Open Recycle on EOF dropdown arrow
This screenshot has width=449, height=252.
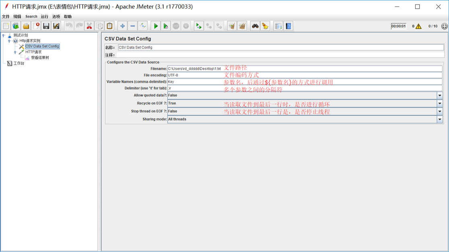(x=439, y=103)
